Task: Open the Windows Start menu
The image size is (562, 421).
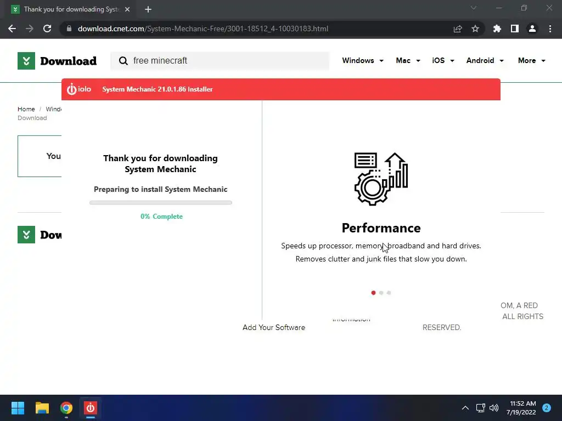Action: coord(18,408)
